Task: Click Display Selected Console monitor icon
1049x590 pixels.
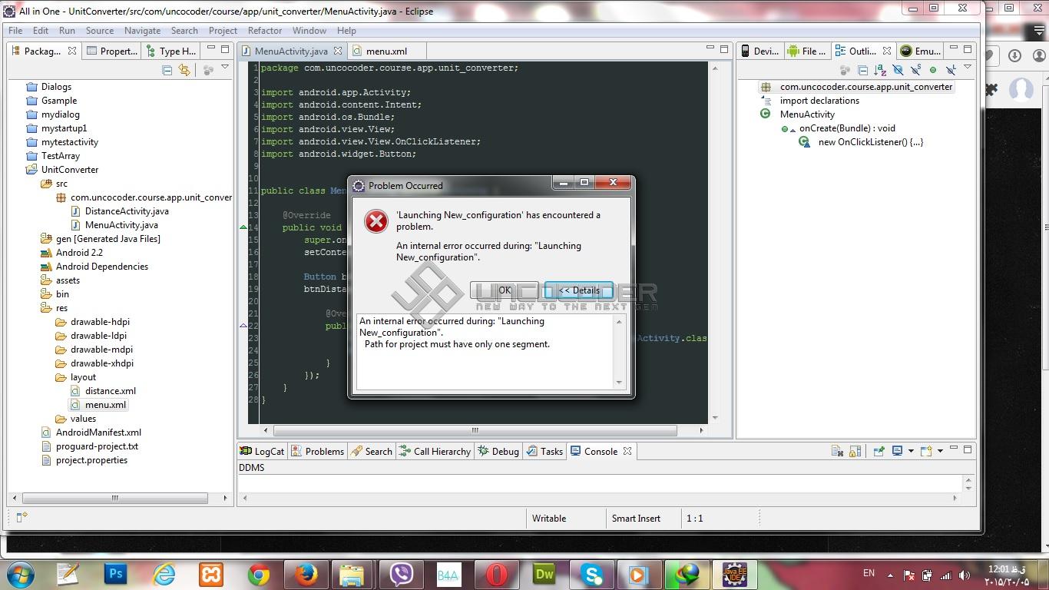Action: pos(897,451)
